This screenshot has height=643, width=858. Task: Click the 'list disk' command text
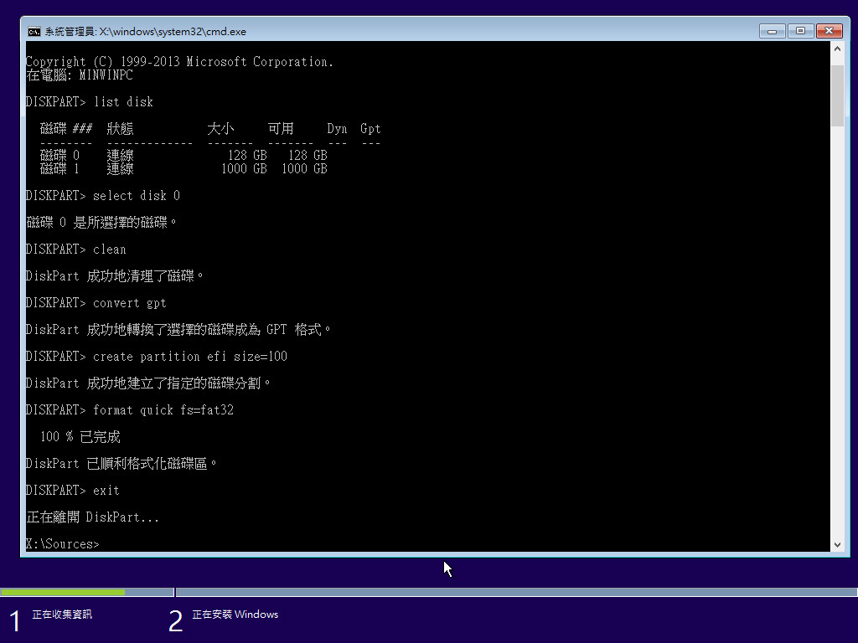click(123, 101)
